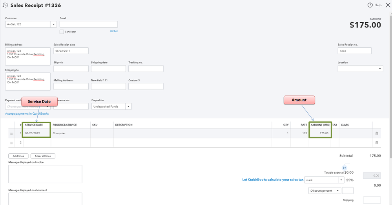Click the sales tax amount 0.00 field
Viewport: 392px width, 205px height.
pos(372,176)
